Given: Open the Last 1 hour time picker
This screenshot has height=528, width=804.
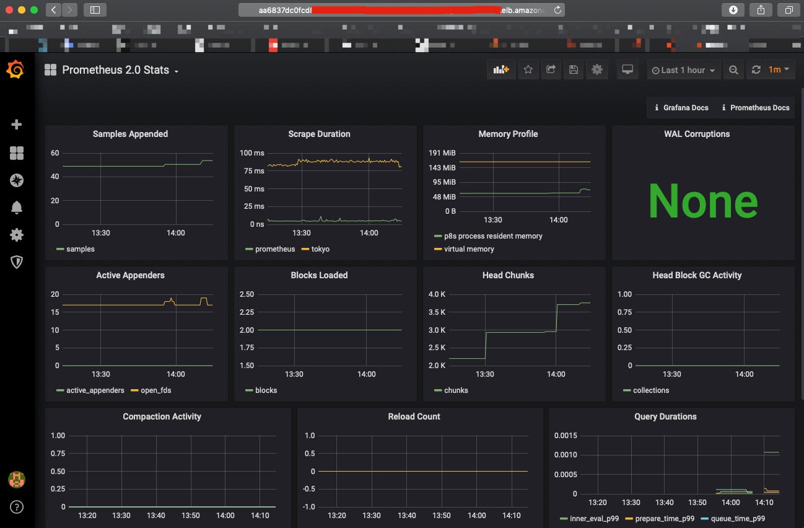Looking at the screenshot, I should click(683, 69).
